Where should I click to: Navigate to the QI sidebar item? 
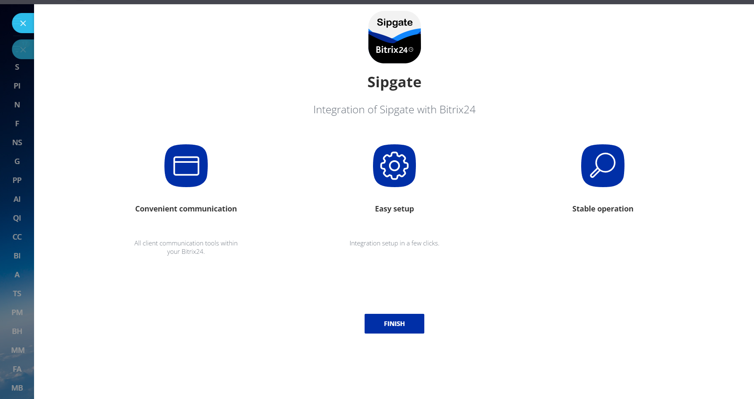(17, 218)
